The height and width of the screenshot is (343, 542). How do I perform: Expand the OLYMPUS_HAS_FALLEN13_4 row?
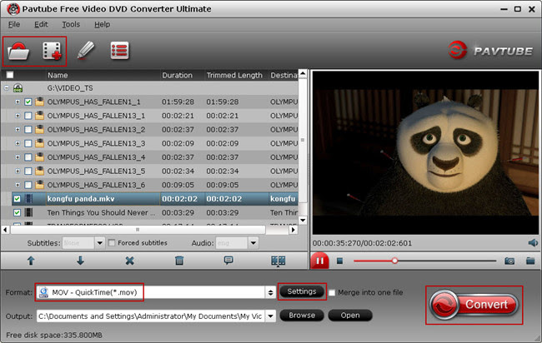tap(18, 157)
